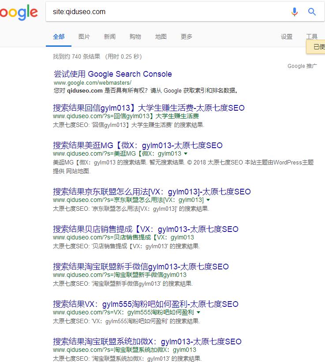The image size is (325, 362).
Task: Select the 全部 tab
Action: [x=59, y=37]
